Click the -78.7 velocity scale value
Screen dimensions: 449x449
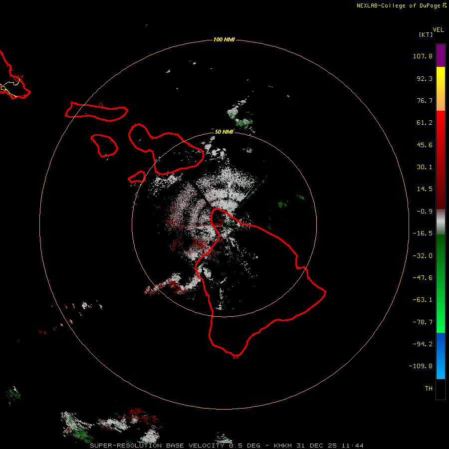pyautogui.click(x=423, y=322)
